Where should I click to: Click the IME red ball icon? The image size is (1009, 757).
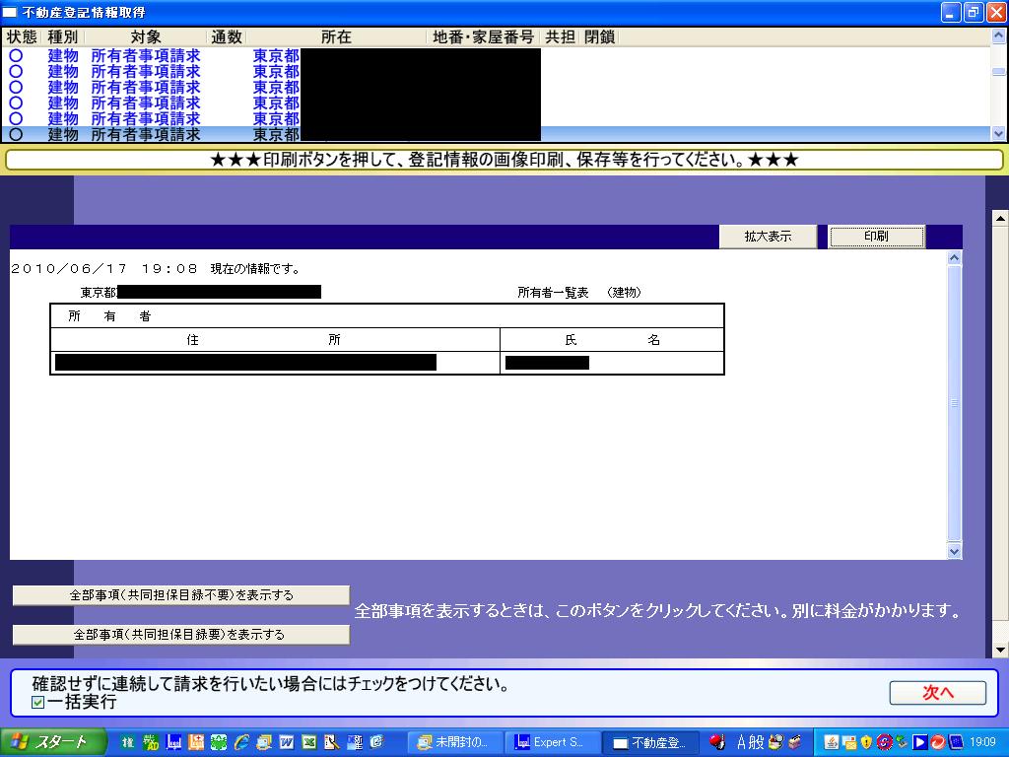coord(717,742)
